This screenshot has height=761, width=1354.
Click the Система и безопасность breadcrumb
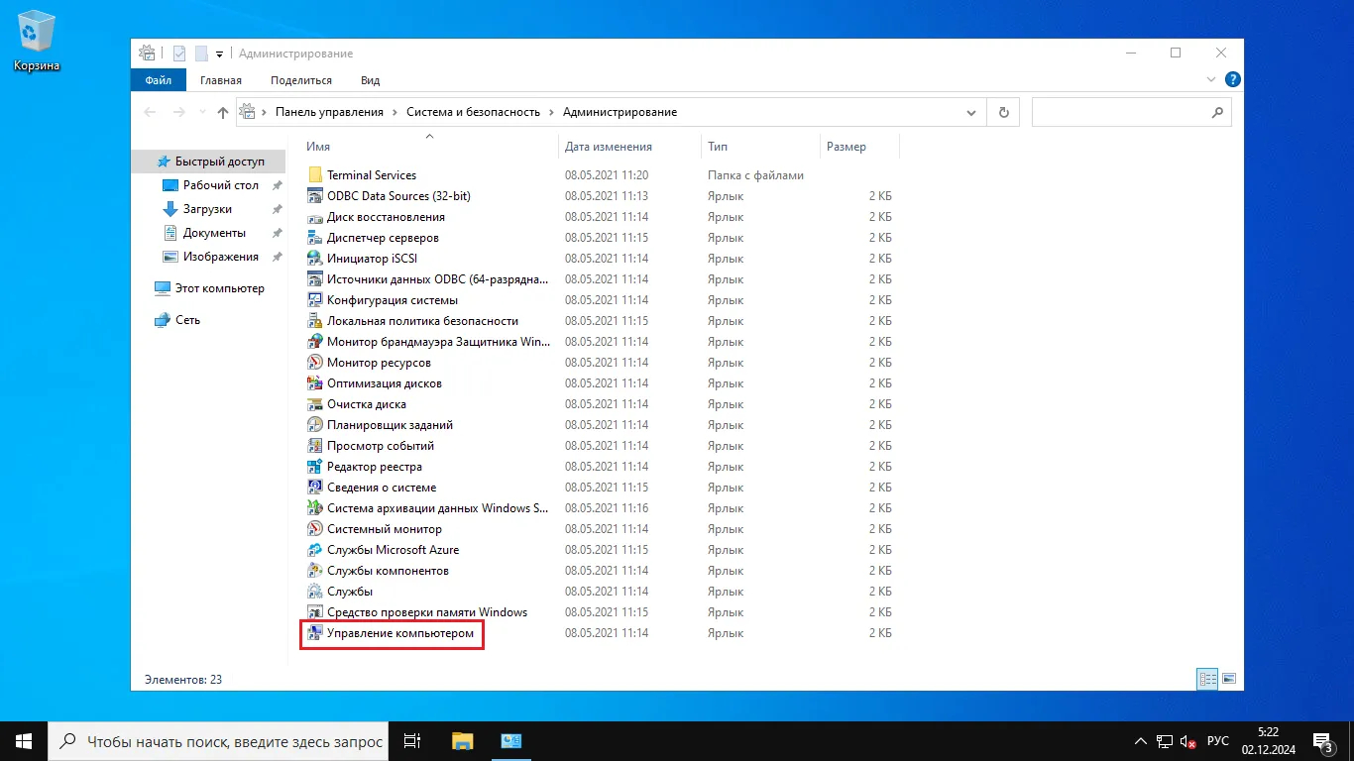pyautogui.click(x=473, y=112)
